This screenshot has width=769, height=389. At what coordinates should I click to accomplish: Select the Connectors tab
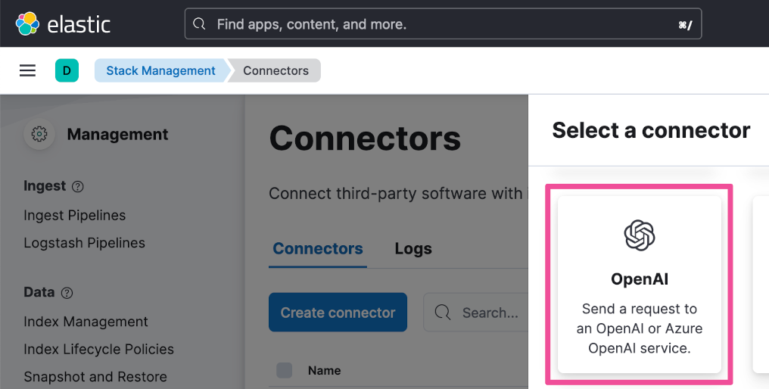click(318, 249)
